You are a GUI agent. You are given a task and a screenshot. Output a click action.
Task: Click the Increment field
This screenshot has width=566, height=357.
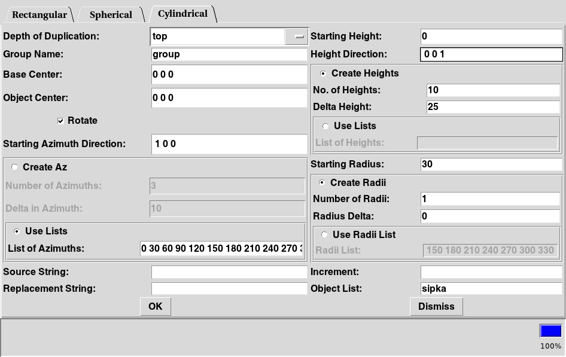[x=492, y=272]
